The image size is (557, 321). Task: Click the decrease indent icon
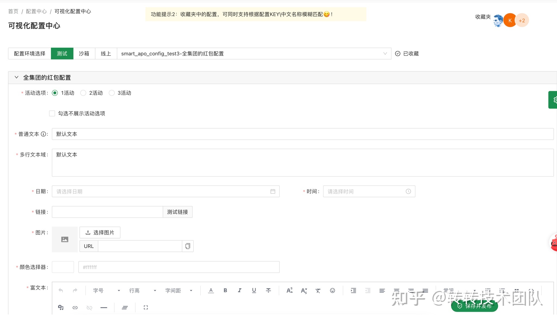368,290
